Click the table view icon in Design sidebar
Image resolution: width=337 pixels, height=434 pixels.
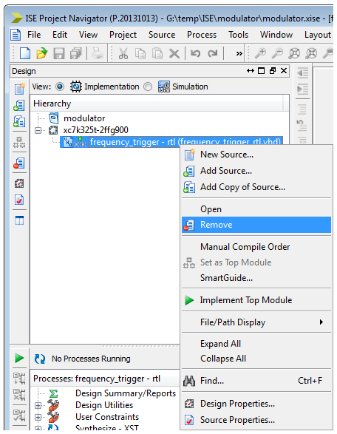click(x=19, y=220)
